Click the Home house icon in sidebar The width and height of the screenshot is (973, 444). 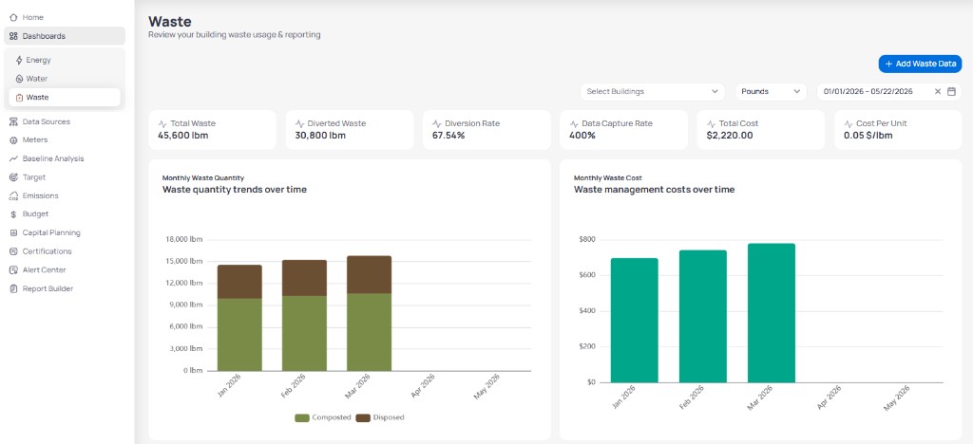(x=13, y=17)
